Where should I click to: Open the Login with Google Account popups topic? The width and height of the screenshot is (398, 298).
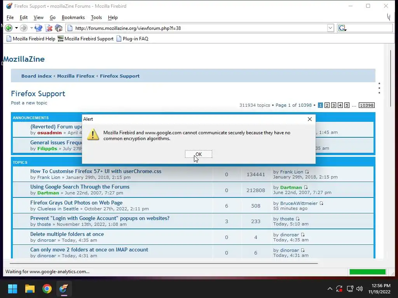coord(100,218)
